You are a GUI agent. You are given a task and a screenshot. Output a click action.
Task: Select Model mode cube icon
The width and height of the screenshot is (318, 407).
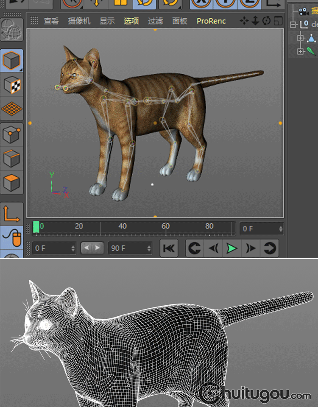tap(11, 61)
